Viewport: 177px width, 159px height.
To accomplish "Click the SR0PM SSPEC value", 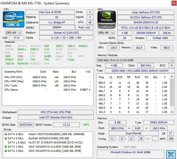I will pyautogui.click(x=57, y=28).
